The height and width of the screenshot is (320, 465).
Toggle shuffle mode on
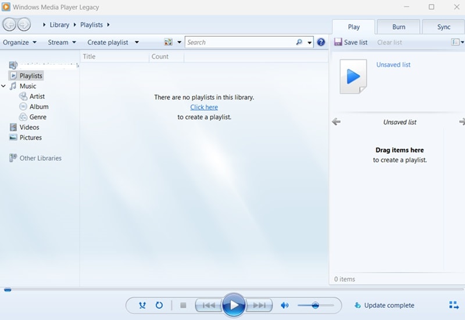click(142, 305)
